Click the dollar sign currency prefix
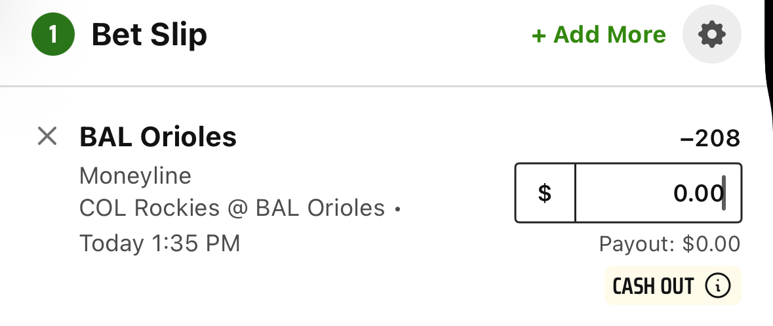The width and height of the screenshot is (773, 326). pyautogui.click(x=545, y=193)
